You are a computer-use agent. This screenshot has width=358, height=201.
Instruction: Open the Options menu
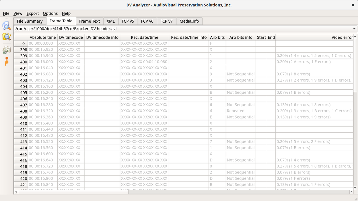coord(50,13)
